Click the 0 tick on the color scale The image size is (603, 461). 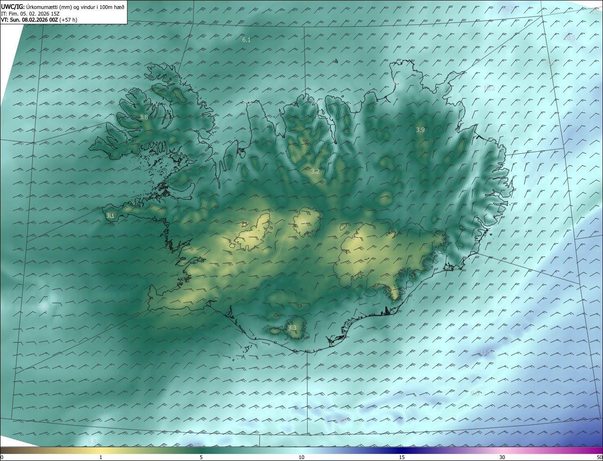click(2, 457)
